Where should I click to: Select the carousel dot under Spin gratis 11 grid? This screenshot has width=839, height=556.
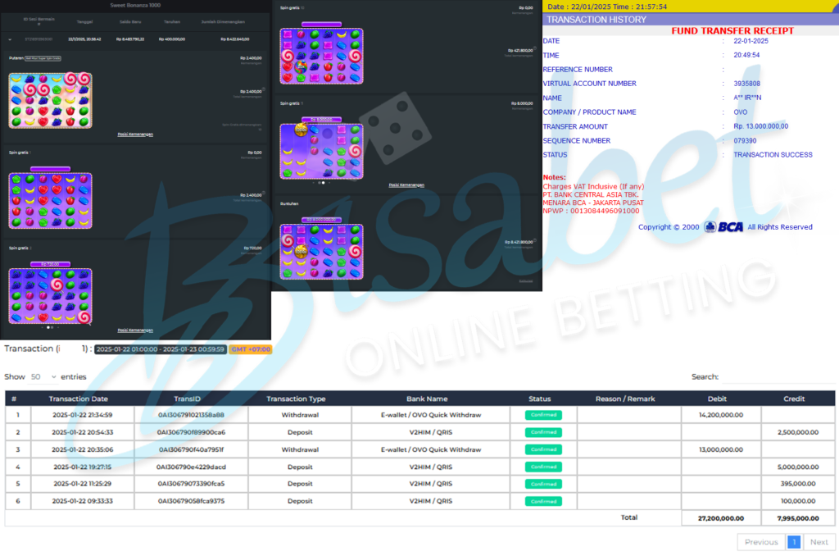(322, 183)
